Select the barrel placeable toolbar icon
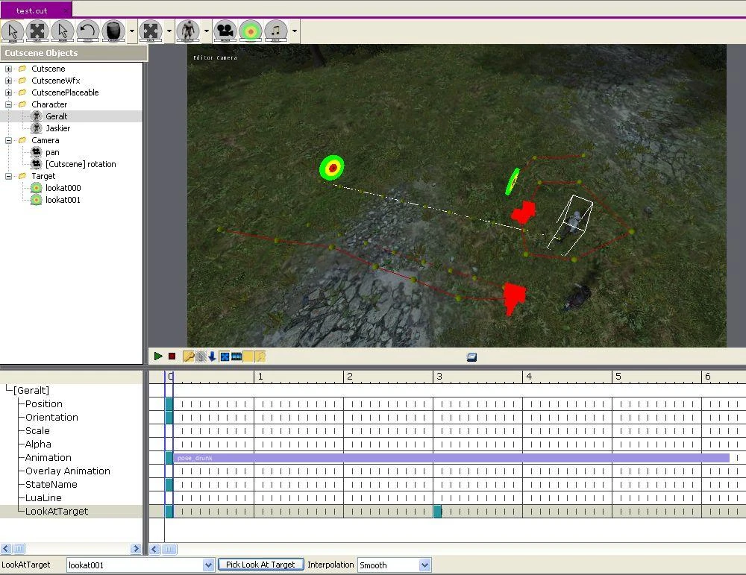746x575 pixels. point(113,31)
